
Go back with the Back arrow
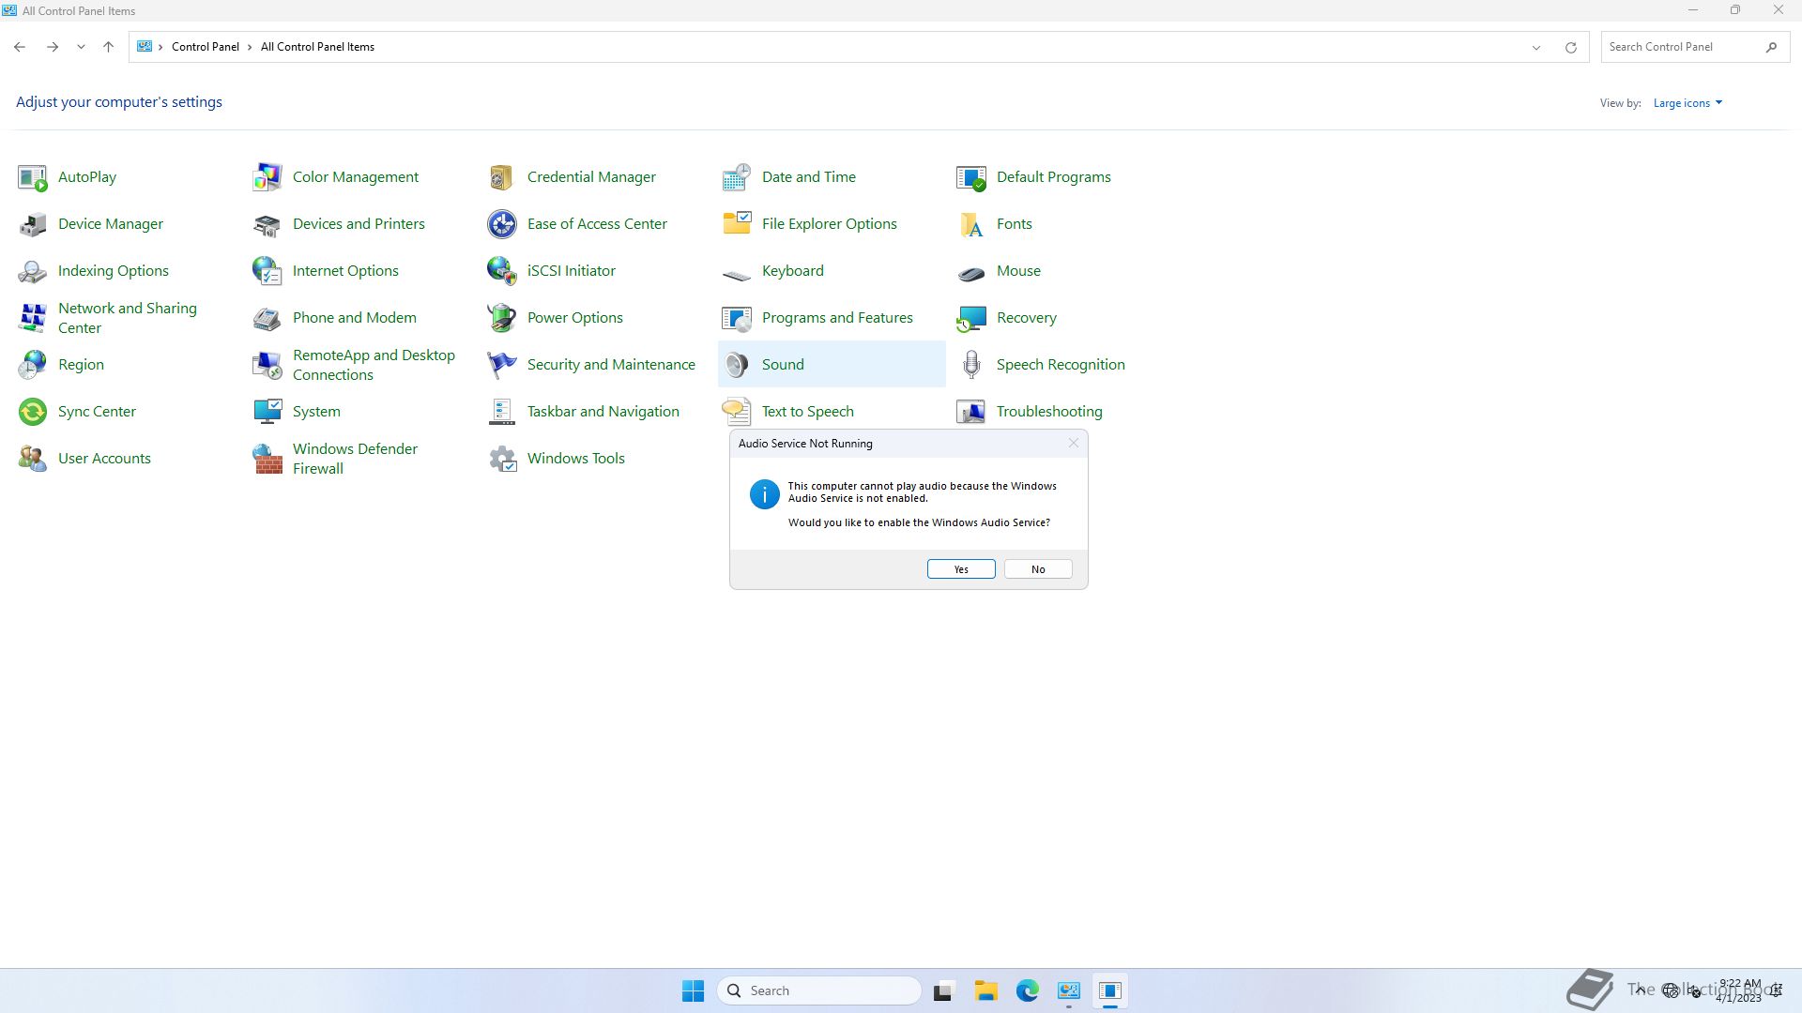20,47
